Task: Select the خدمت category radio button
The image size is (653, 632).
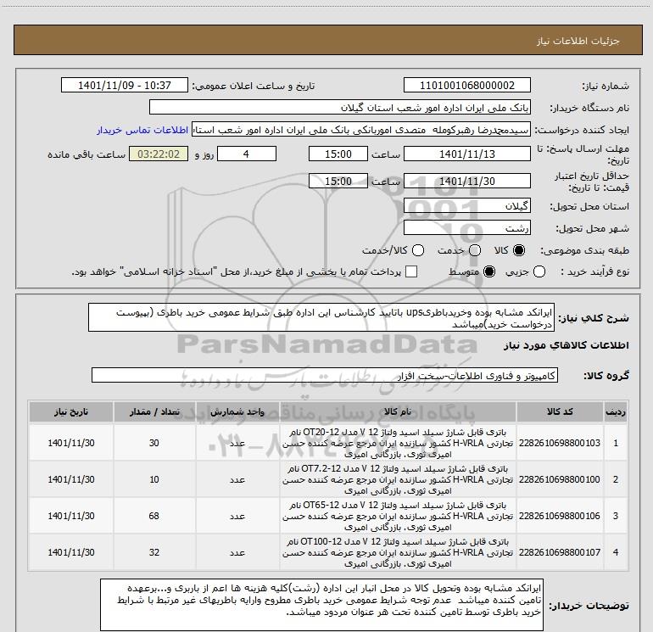Action: click(475, 250)
